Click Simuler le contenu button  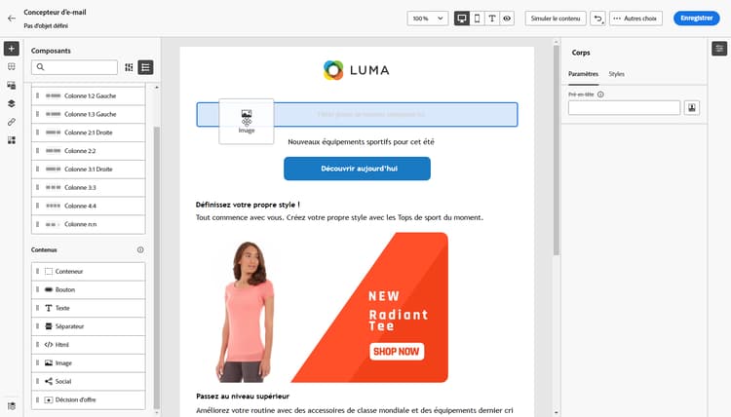556,19
